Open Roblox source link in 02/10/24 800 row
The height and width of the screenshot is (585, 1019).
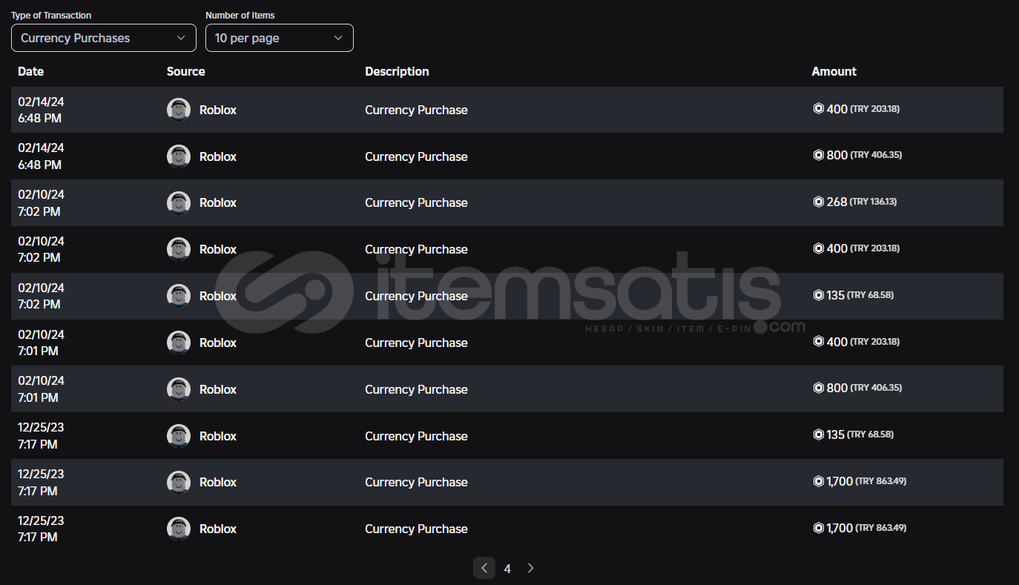click(218, 389)
